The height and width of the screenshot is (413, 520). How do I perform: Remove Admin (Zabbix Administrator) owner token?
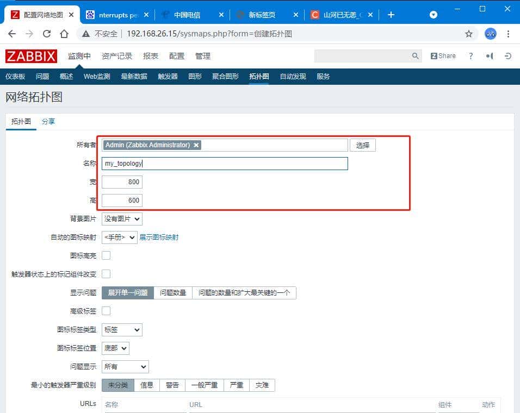[196, 145]
